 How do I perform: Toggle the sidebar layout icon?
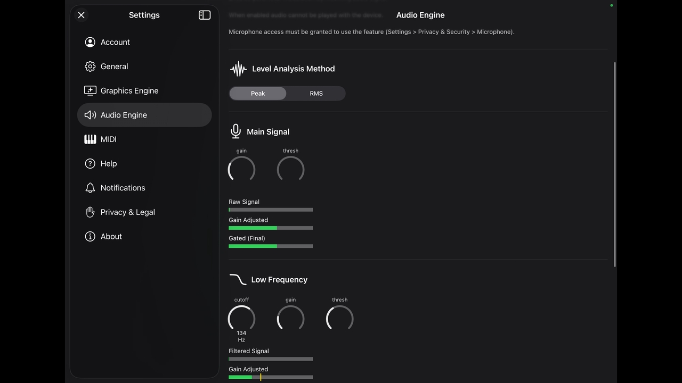[205, 15]
